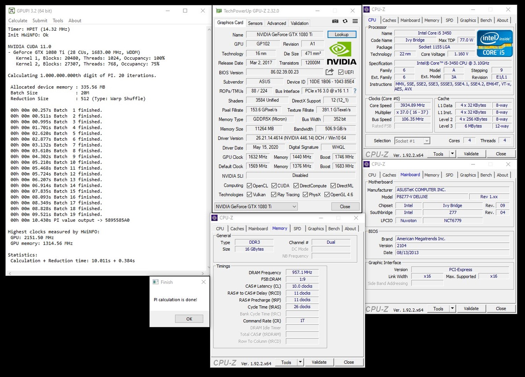Click the Close button in GPU-Z
Viewport: 525px width, 377px height.
345,206
